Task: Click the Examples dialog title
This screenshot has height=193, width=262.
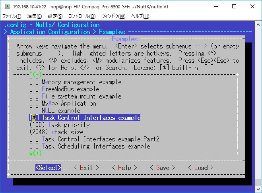Action: pos(125,39)
